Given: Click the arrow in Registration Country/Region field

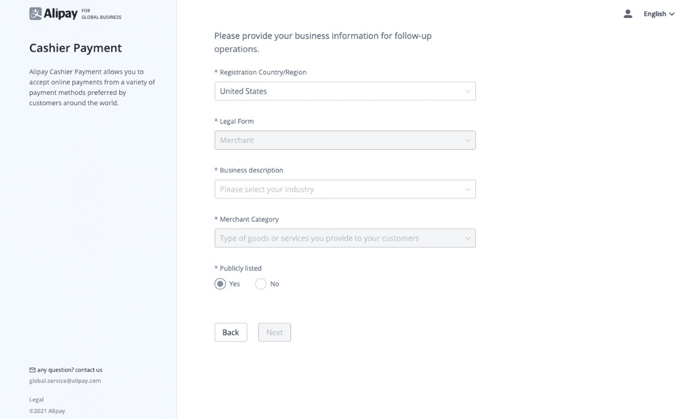Looking at the screenshot, I should 467,92.
